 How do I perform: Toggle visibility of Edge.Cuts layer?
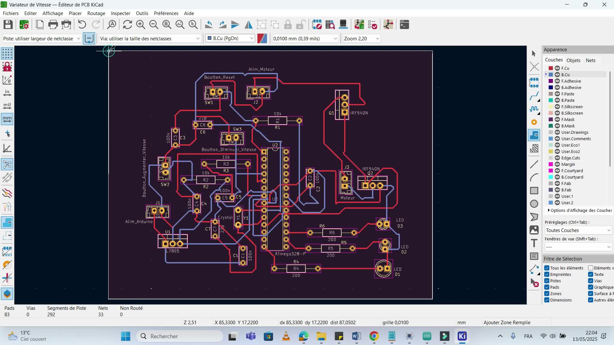click(x=557, y=158)
